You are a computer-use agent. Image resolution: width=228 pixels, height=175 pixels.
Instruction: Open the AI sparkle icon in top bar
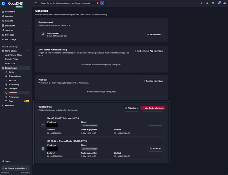click(207, 3)
